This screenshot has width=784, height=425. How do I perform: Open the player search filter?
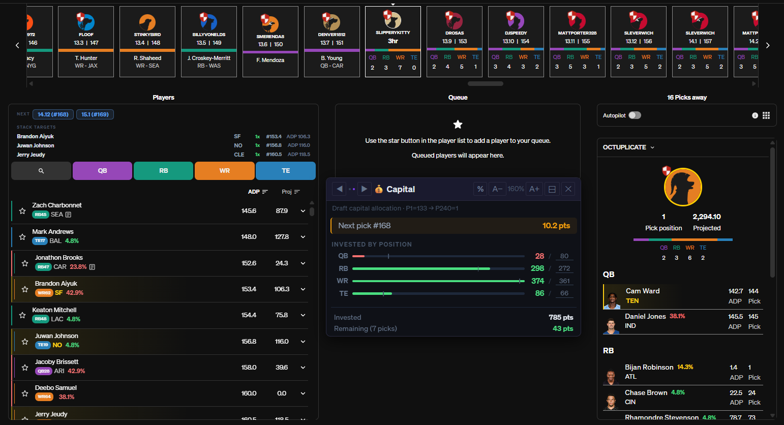click(x=41, y=171)
